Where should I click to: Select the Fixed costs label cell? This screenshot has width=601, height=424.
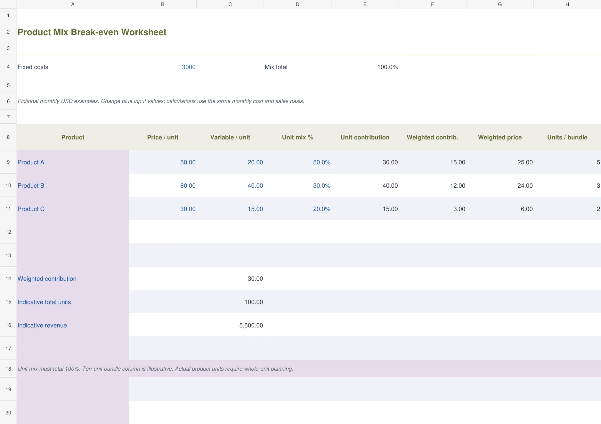click(73, 67)
